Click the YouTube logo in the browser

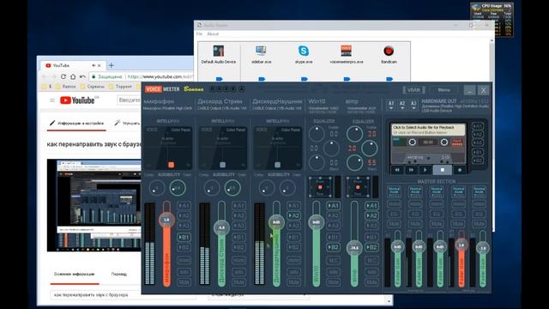[77, 100]
